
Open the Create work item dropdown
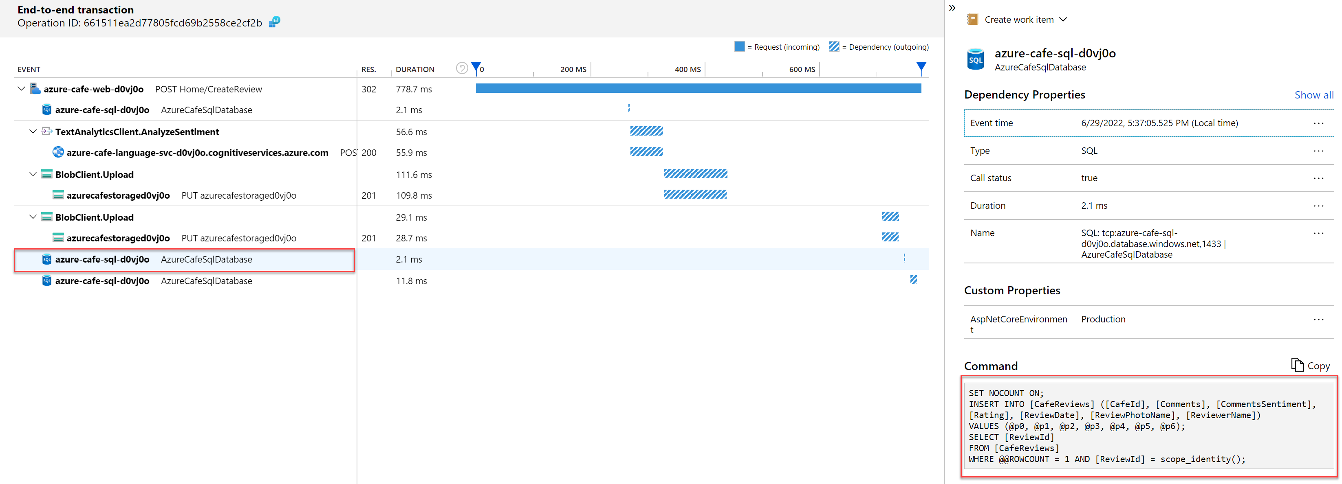tap(1063, 19)
